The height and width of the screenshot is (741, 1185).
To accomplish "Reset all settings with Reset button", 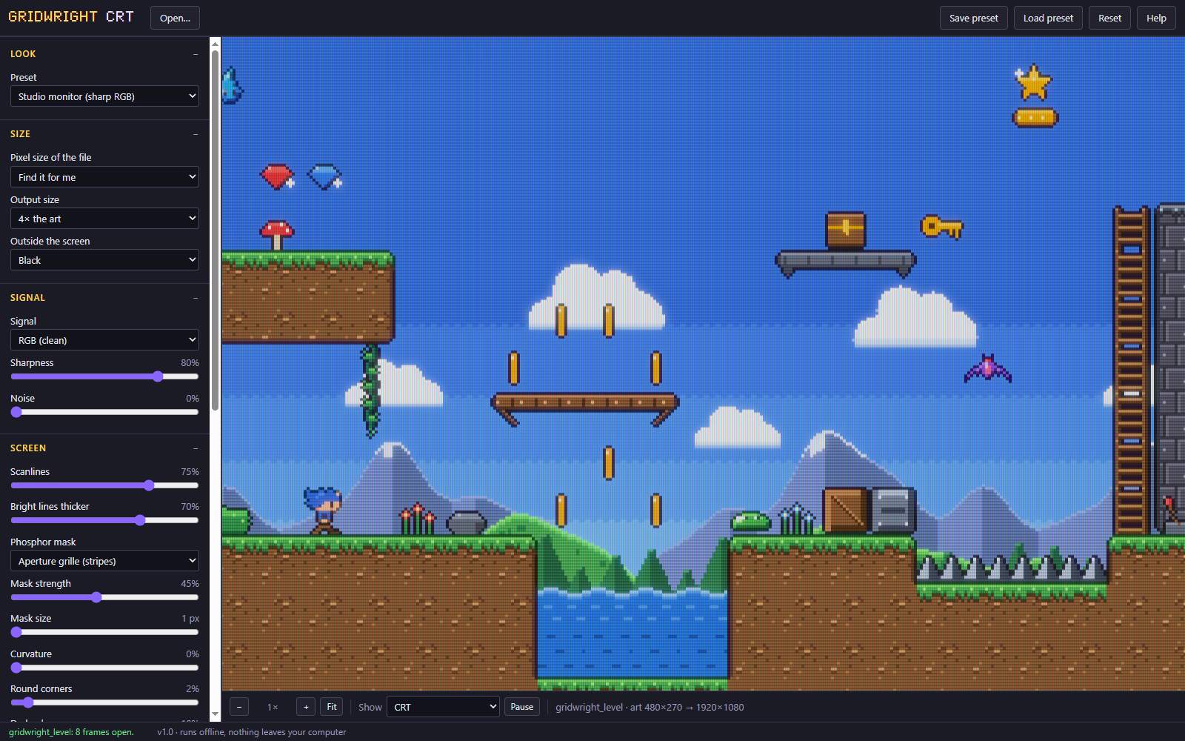I will pos(1109,18).
